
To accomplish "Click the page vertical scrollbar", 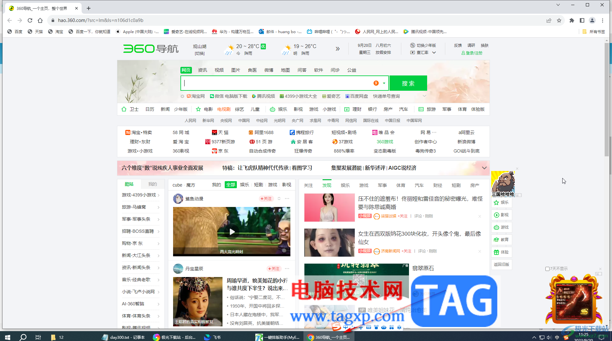I will (607, 99).
